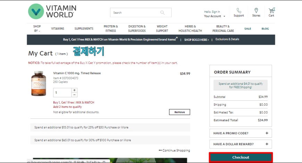Click the Subtotal row in Order Summary
The height and width of the screenshot is (163, 302).
241,97
